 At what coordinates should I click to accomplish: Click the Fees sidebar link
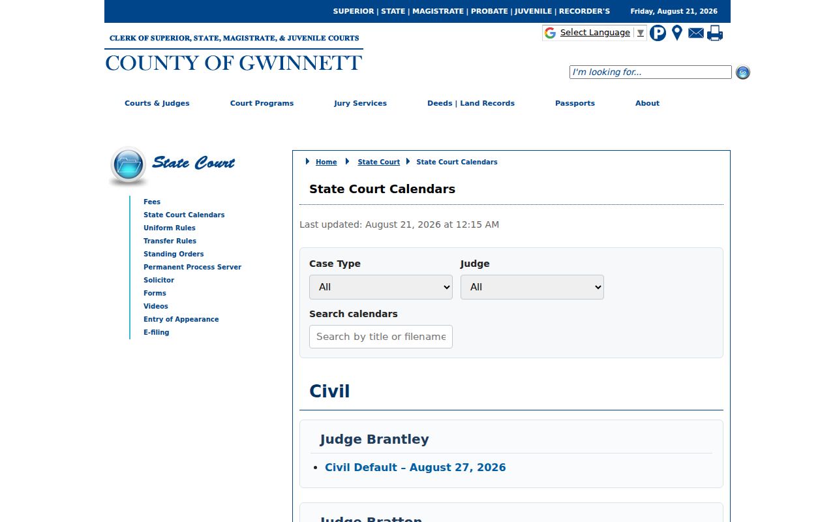(x=152, y=202)
